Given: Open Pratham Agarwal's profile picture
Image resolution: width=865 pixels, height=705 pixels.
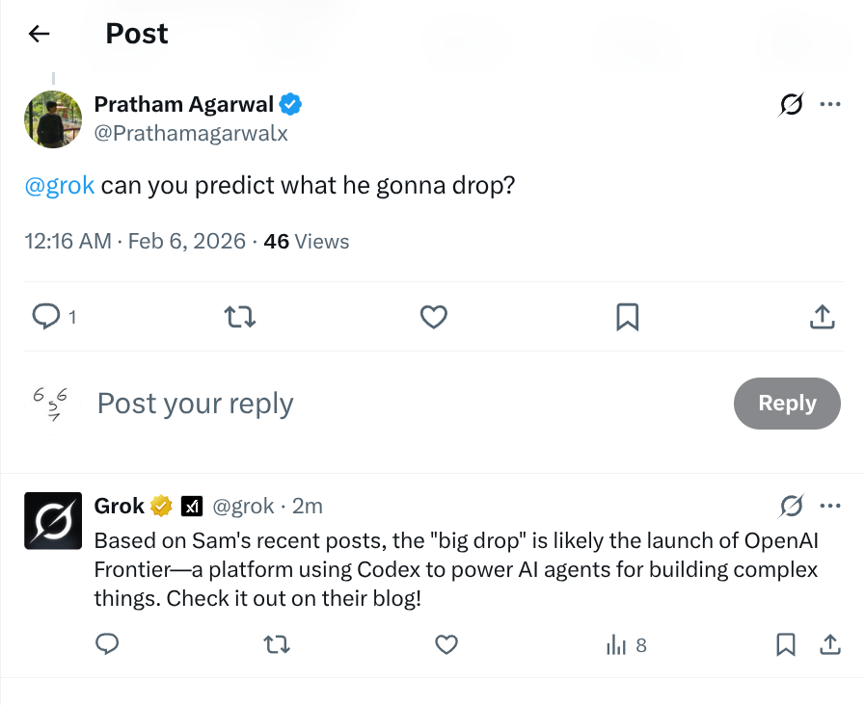Looking at the screenshot, I should (x=53, y=119).
